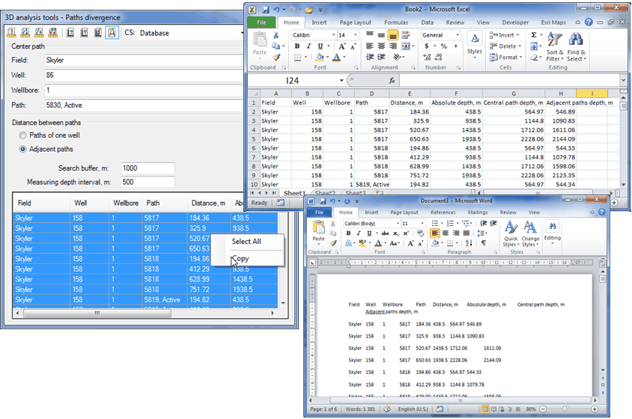Viewport: 632px width, 419px height.
Task: Select Paths of one well option
Action: point(23,135)
